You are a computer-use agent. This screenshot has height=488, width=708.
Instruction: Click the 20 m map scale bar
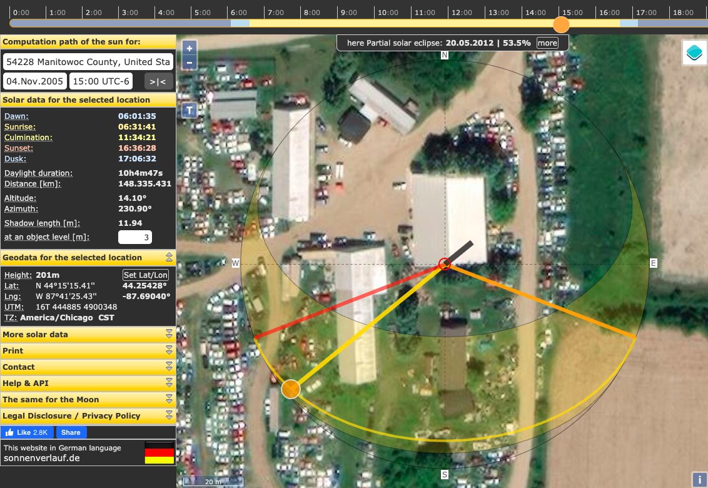tap(213, 482)
